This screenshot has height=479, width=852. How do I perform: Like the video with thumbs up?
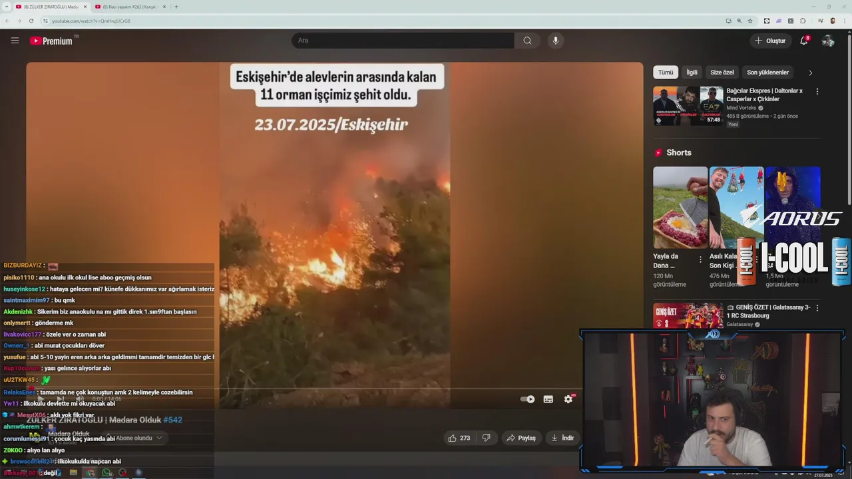(x=459, y=438)
